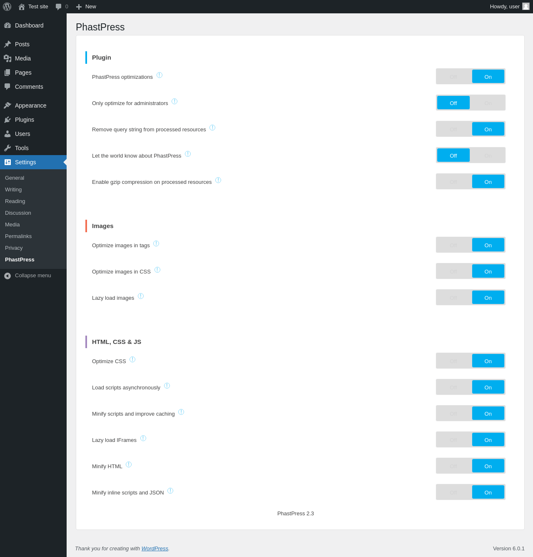
Task: Click the Posts pushpin icon
Action: click(x=7, y=44)
